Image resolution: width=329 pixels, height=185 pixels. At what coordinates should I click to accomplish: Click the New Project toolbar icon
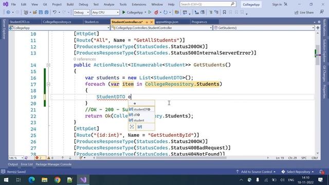(26, 12)
